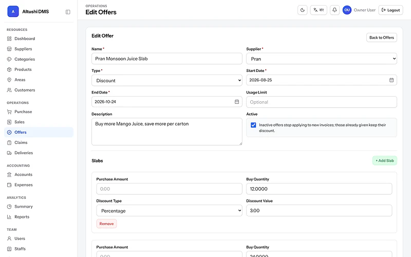
Task: Click the Summary pie chart icon
Action: pos(9,207)
